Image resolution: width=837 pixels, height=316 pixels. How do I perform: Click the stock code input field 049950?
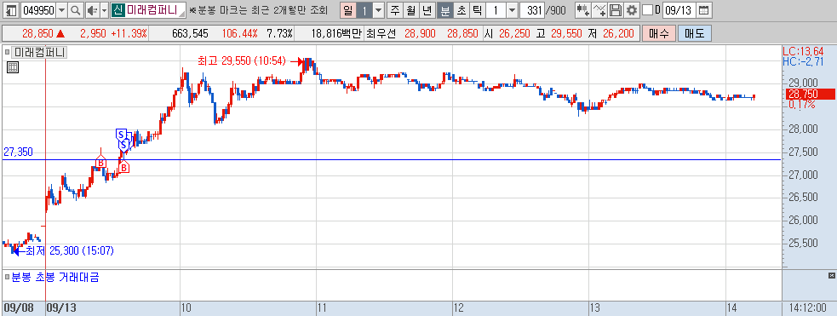point(38,10)
